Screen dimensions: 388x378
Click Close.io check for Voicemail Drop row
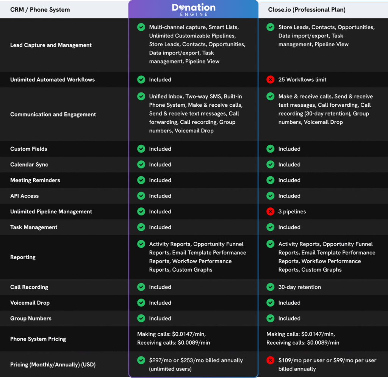(x=270, y=303)
